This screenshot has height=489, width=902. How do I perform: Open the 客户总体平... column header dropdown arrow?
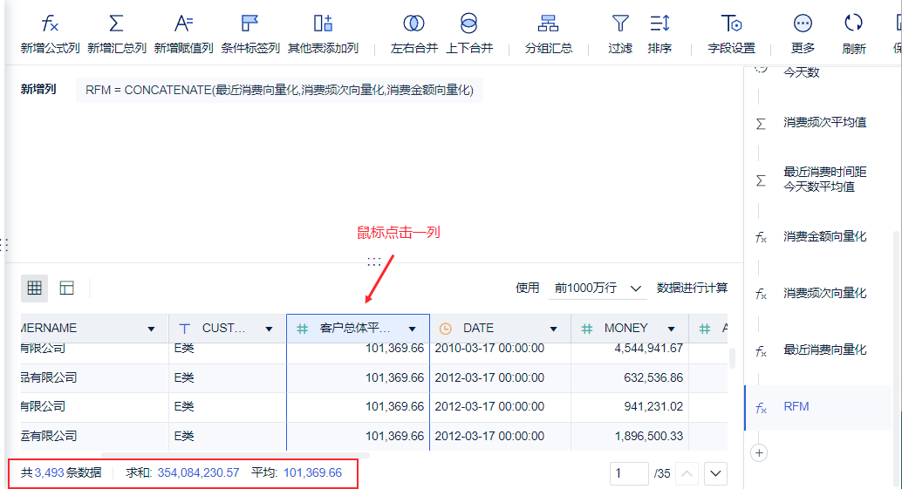click(412, 329)
